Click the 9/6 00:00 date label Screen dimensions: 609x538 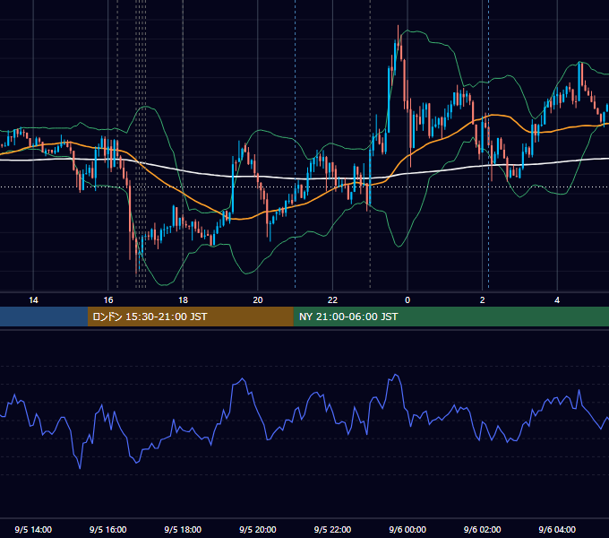click(407, 529)
